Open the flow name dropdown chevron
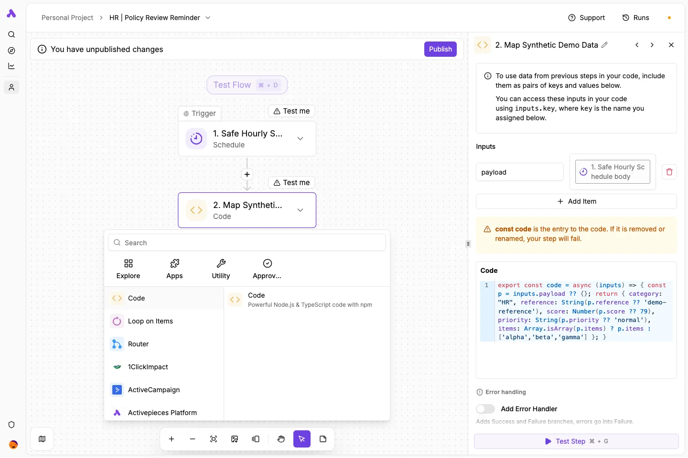The image size is (688, 458). point(208,18)
